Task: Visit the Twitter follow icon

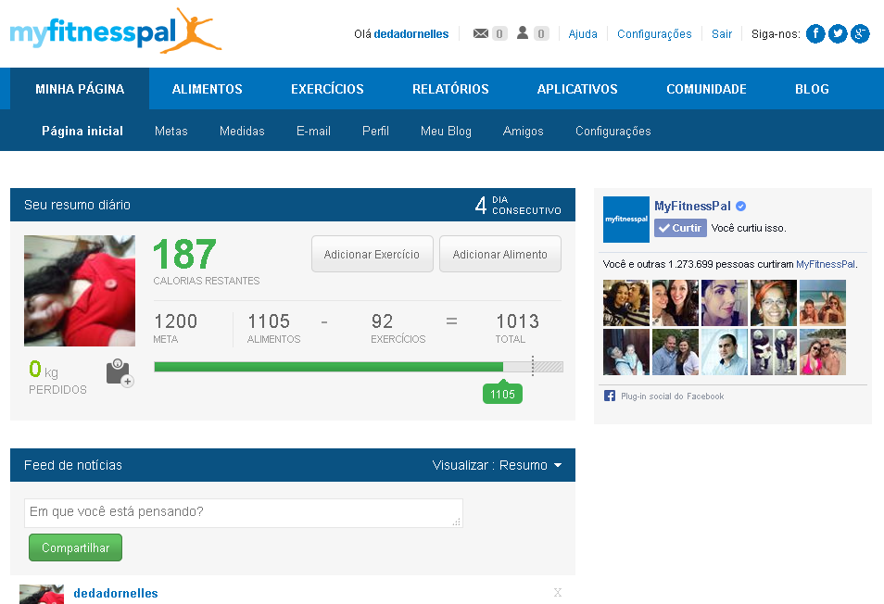Action: (838, 33)
